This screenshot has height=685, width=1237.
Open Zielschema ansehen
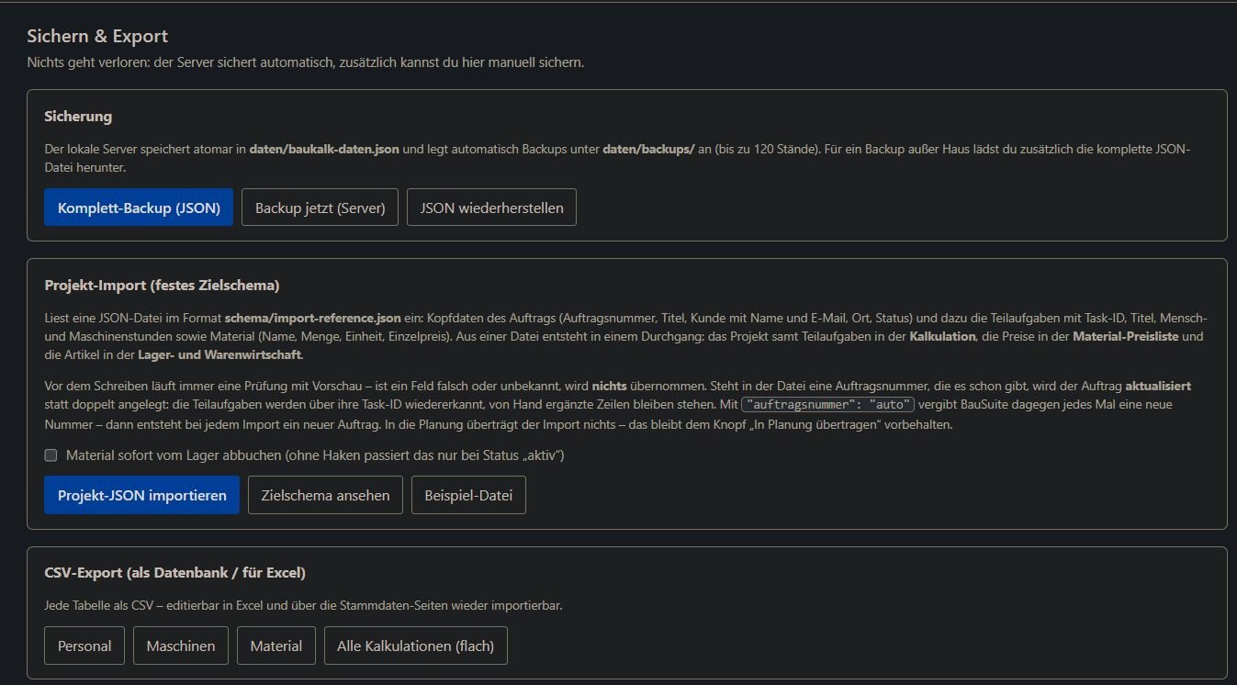coord(325,495)
